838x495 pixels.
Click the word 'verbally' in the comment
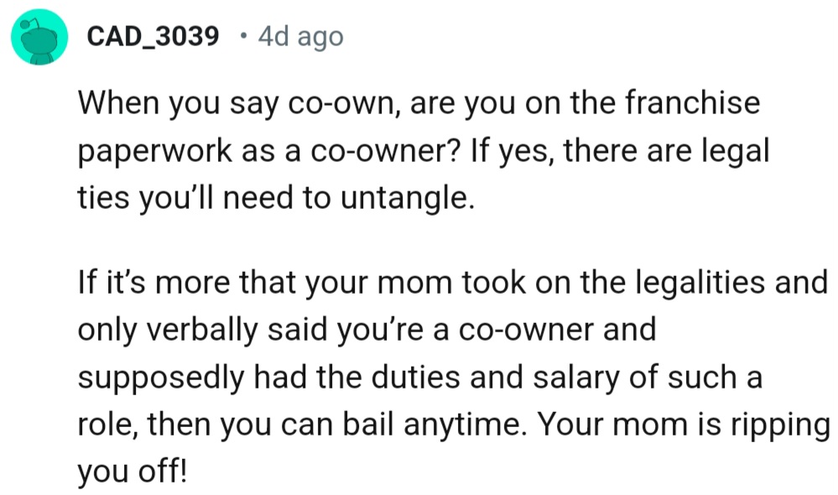click(202, 331)
